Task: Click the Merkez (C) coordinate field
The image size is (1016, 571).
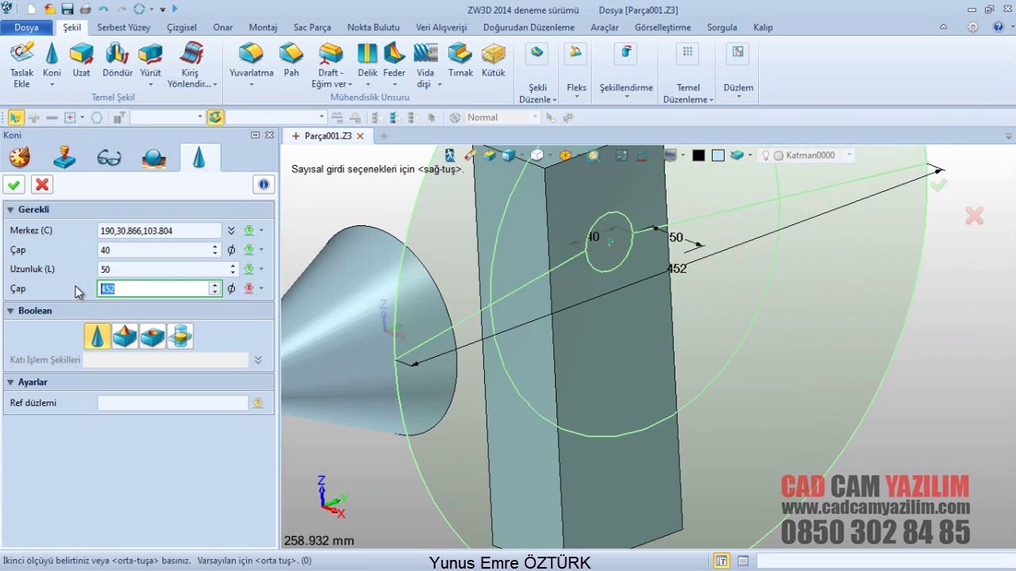Action: [160, 231]
